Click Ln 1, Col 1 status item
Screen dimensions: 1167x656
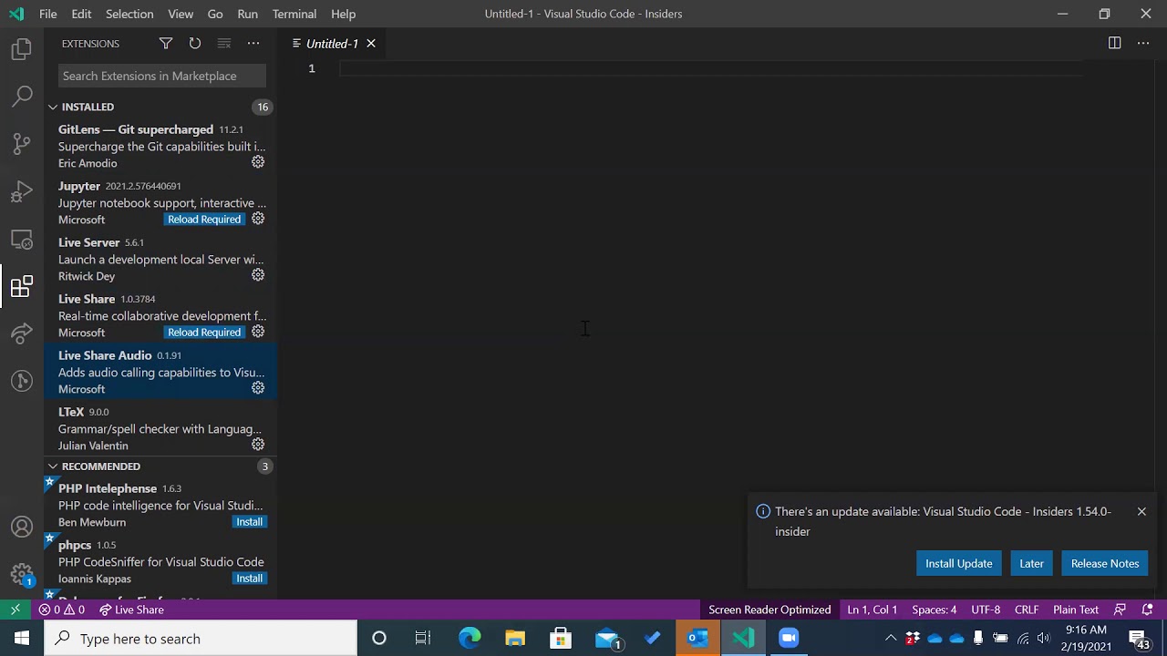873,610
